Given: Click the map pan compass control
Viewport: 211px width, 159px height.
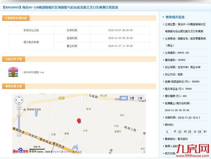Looking at the screenshot, I should point(19,100).
